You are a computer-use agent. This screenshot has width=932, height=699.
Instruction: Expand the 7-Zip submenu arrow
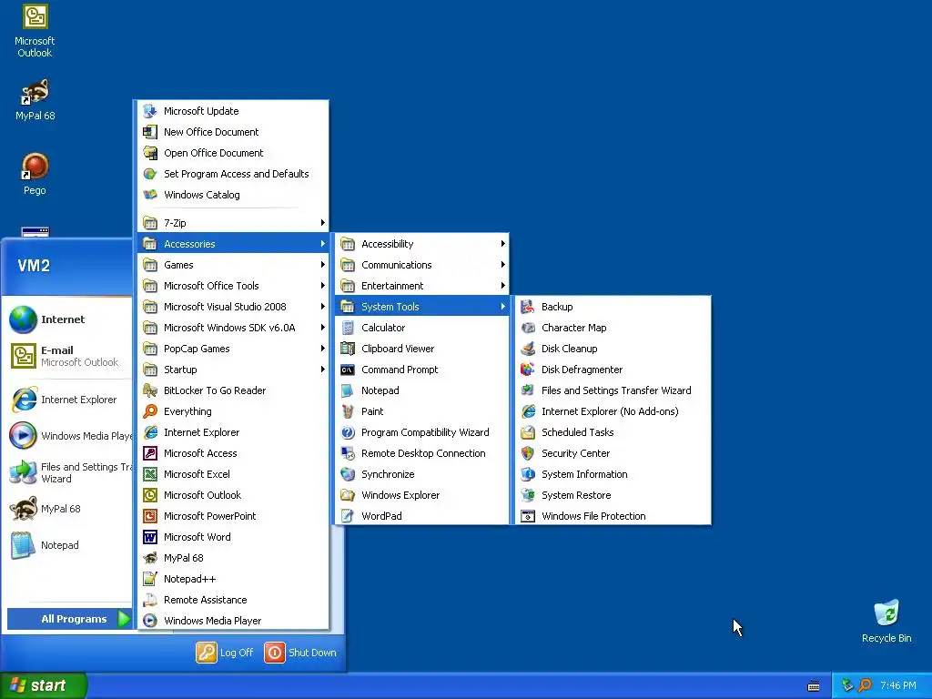tap(323, 223)
